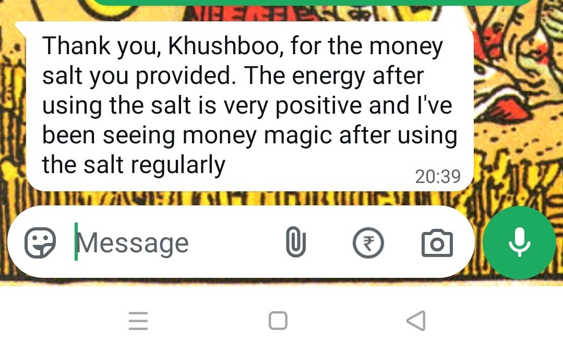This screenshot has width=563, height=355.
Task: Tap the 20:39 timestamp on the message
Action: pyautogui.click(x=438, y=176)
